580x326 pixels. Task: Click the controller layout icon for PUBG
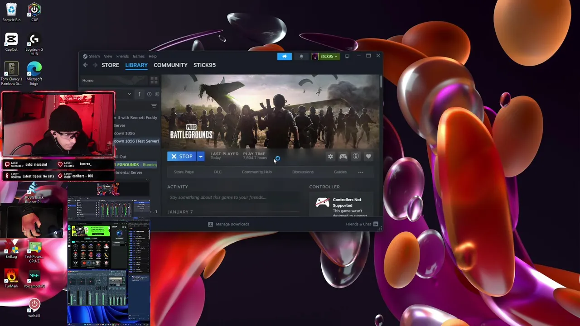click(x=343, y=156)
